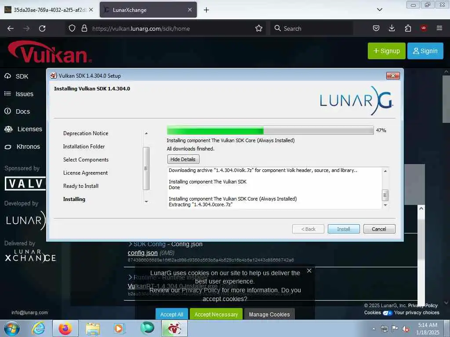
Task: Click Ready to Install step label
Action: click(81, 186)
